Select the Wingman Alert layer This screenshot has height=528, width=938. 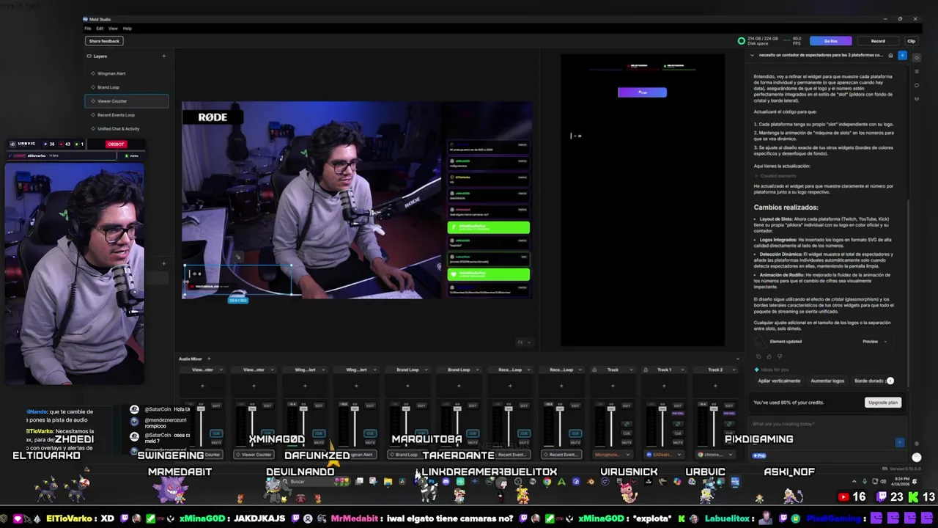(126, 73)
